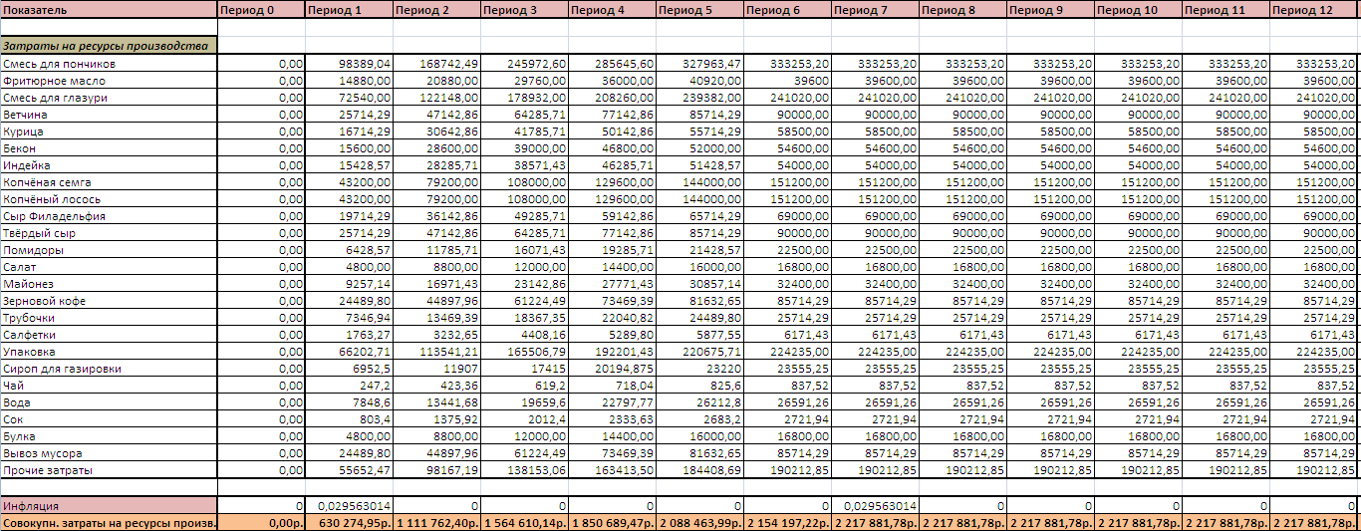Click the Фритюрное масло row label
The image size is (1361, 531).
(x=109, y=81)
